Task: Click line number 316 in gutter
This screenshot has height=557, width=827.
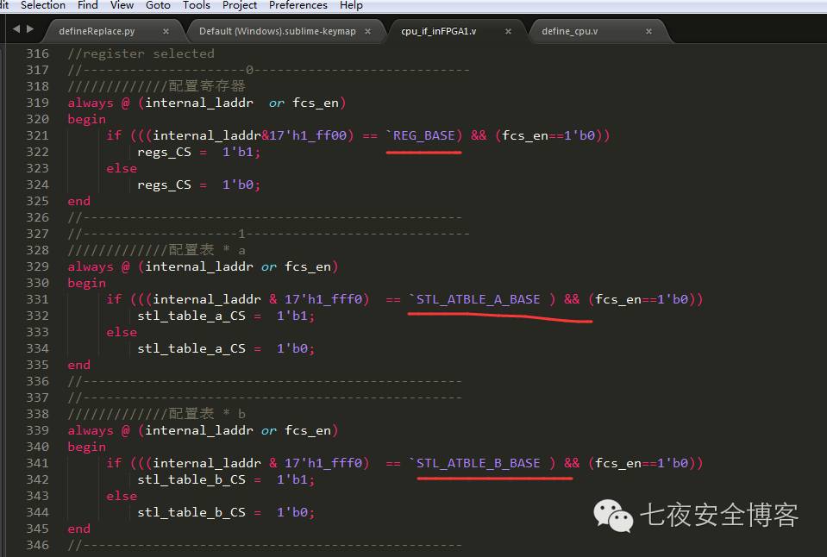Action: tap(37, 53)
